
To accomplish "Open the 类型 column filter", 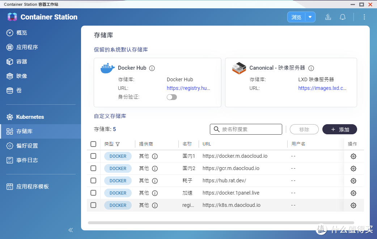I will click(118, 144).
